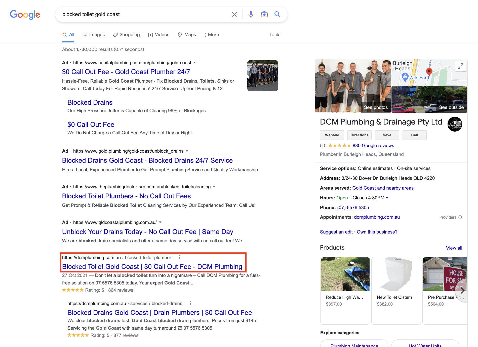Open the Blocked Drains sitelink

click(90, 102)
